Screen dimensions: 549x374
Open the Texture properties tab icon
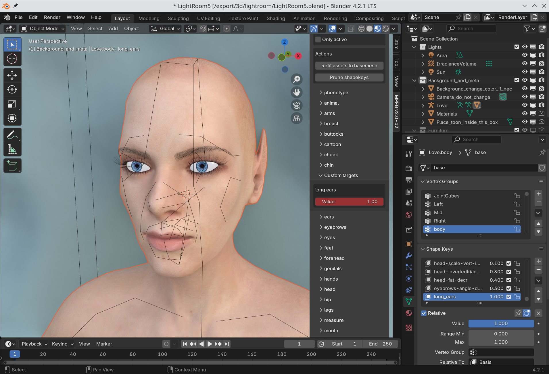click(409, 328)
